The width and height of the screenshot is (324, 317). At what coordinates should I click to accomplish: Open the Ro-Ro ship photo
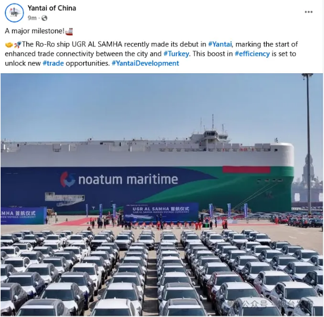161,195
